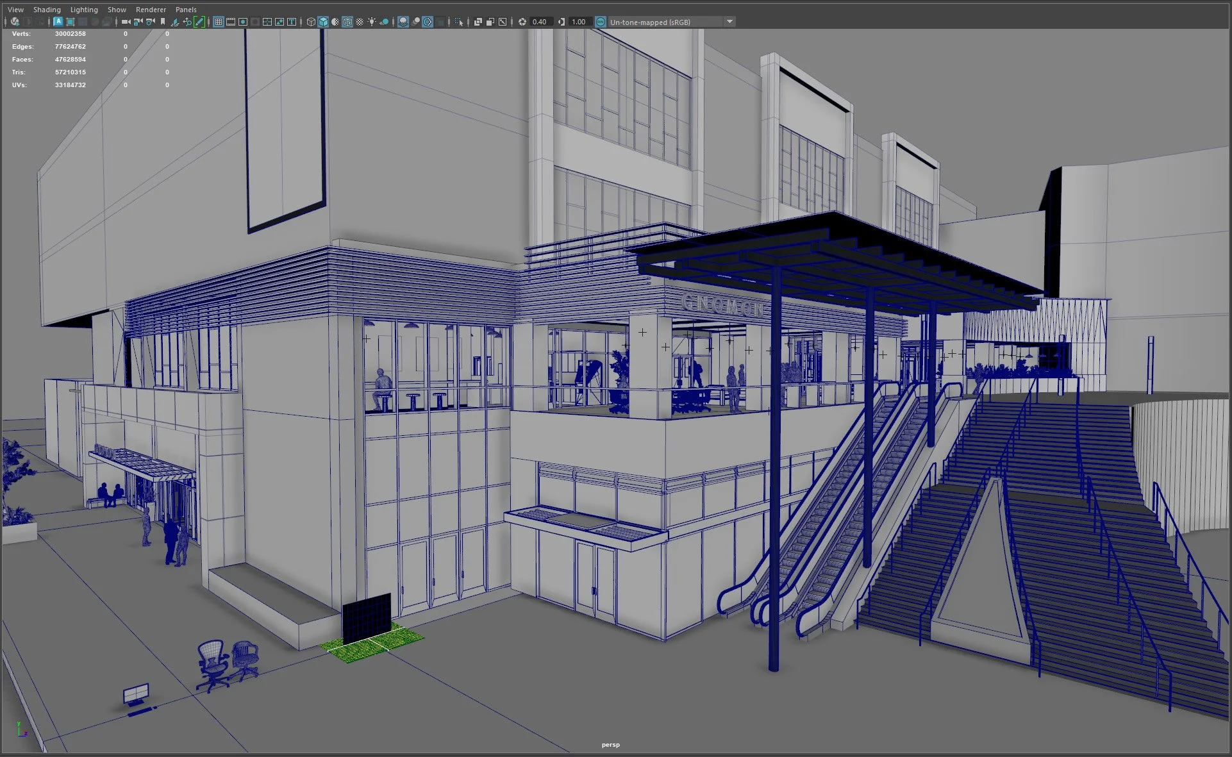Click Use Default Material icon
The height and width of the screenshot is (757, 1232).
pos(335,22)
